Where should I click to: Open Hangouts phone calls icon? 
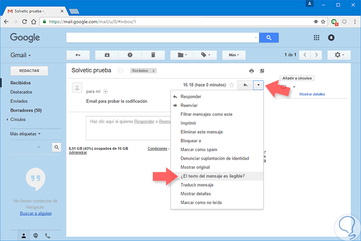point(47,236)
